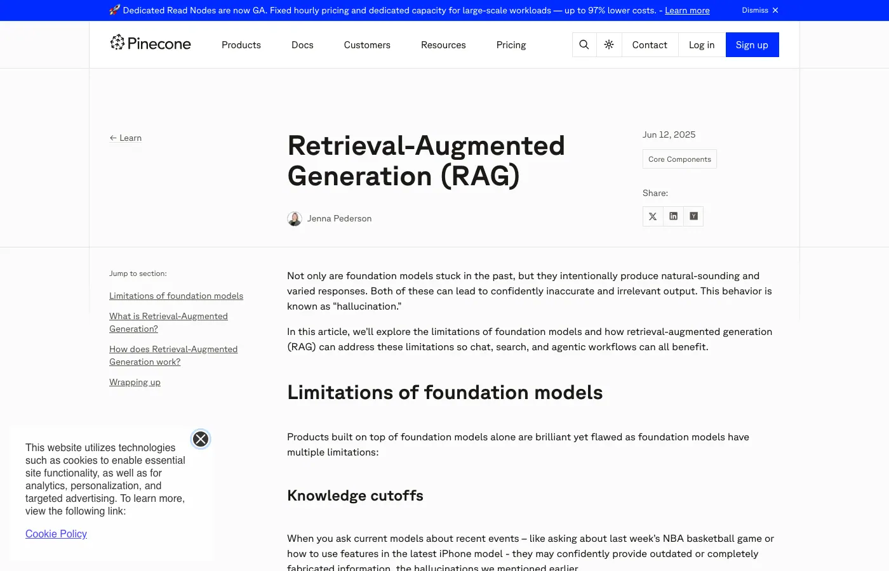The image size is (889, 571).
Task: Click the Pinecone logo
Action: coord(150,43)
